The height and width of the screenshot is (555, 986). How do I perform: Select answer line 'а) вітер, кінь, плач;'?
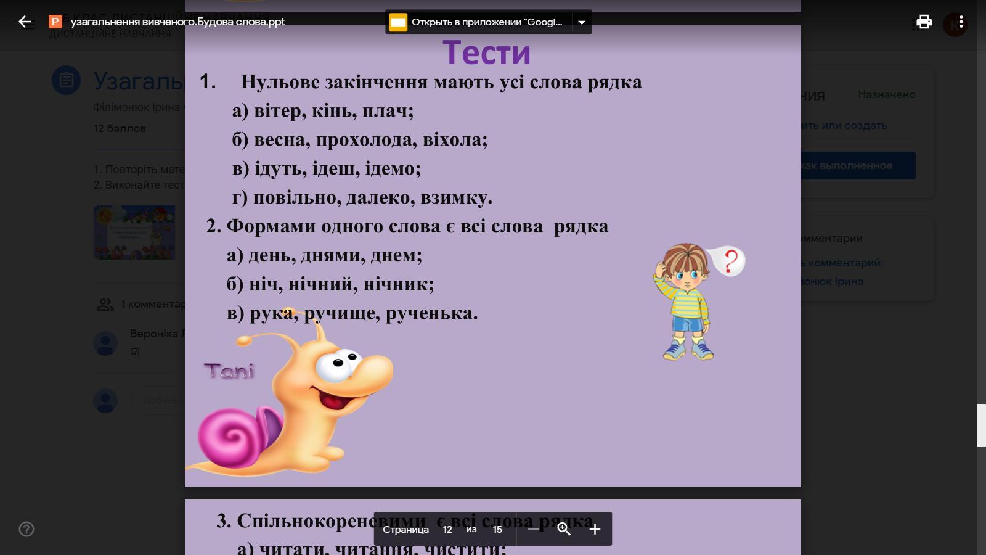coord(323,111)
